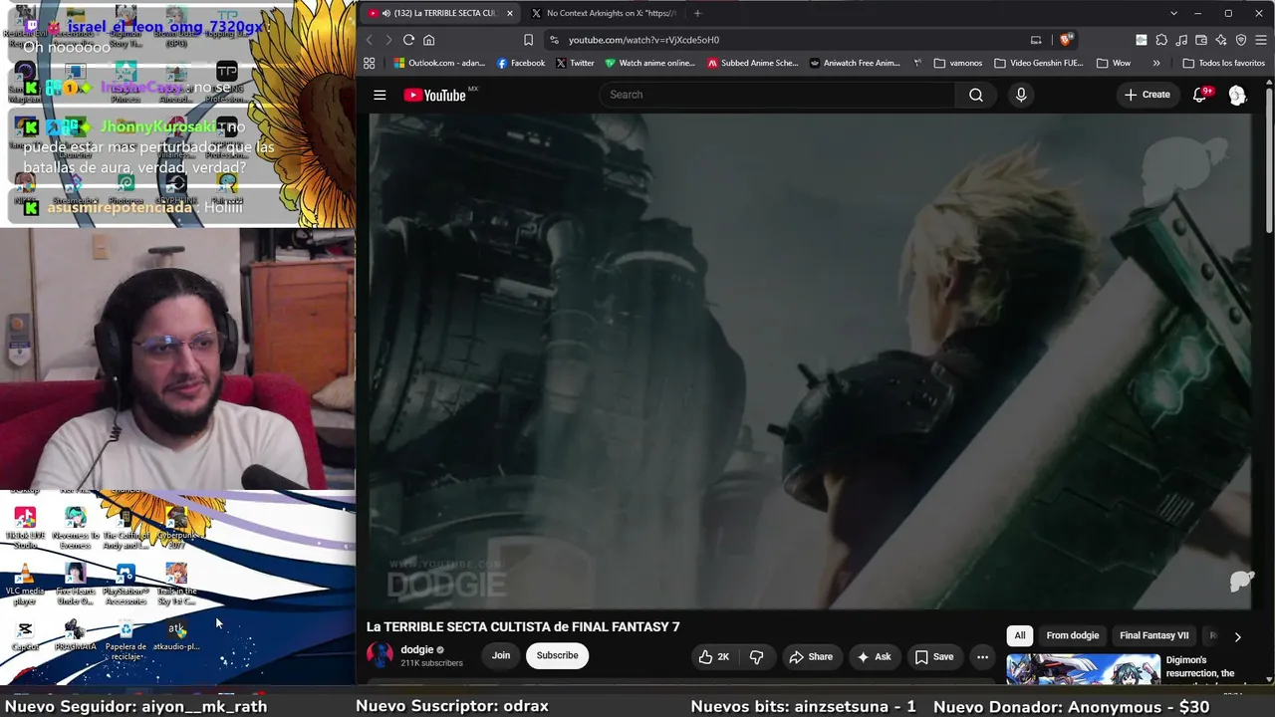Open the address bar site settings icon
Viewport: 1275px width, 717px height.
click(x=554, y=40)
